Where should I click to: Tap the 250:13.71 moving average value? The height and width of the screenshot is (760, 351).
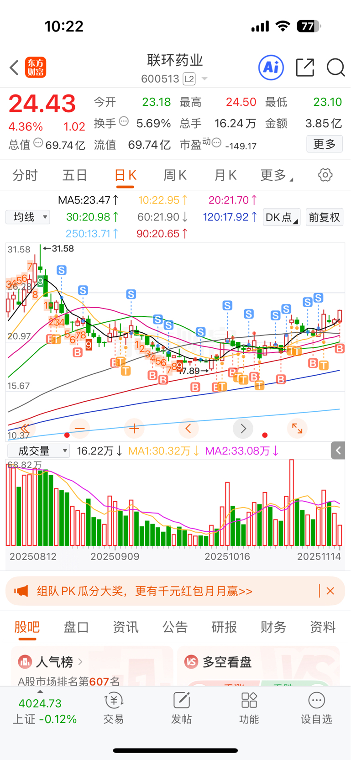click(93, 234)
